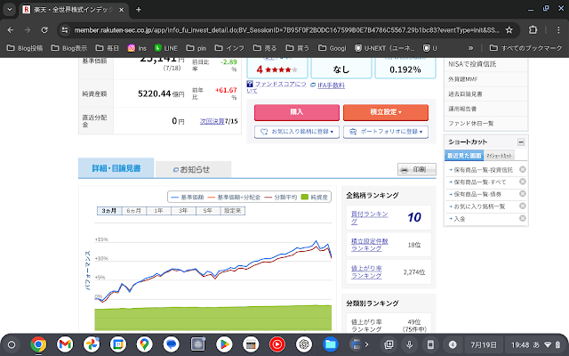Remove the 入金 shortcut
The width and height of the screenshot is (569, 356).
(522, 218)
